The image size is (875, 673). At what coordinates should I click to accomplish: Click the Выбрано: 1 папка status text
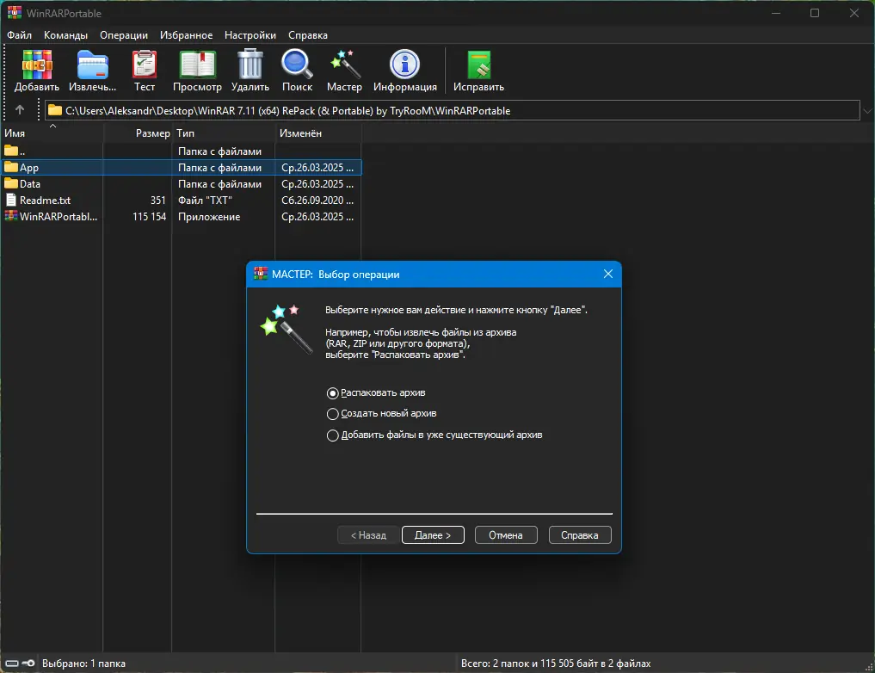[83, 664]
